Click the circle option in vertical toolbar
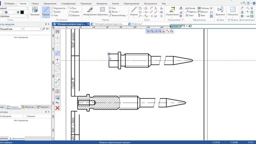 point(57,65)
